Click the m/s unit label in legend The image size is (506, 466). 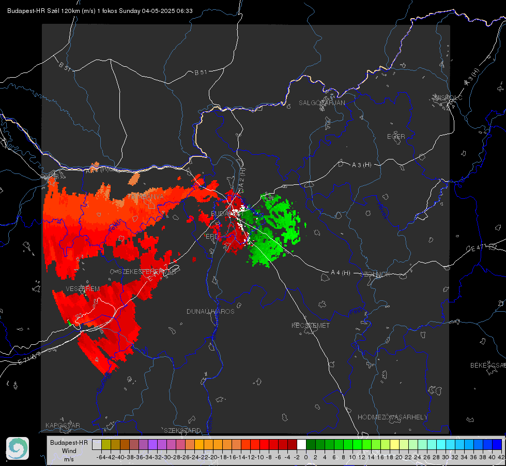[x=69, y=459]
